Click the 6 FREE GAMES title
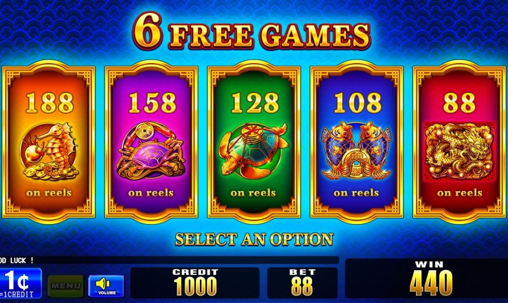The width and height of the screenshot is (508, 303). click(x=251, y=33)
